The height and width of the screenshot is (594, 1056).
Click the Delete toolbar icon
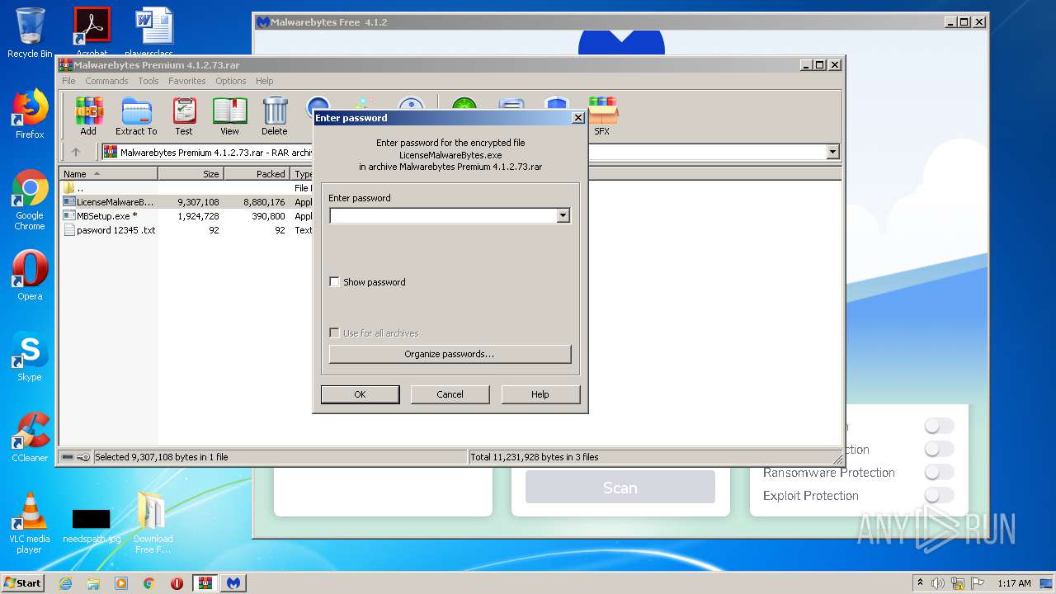point(275,115)
